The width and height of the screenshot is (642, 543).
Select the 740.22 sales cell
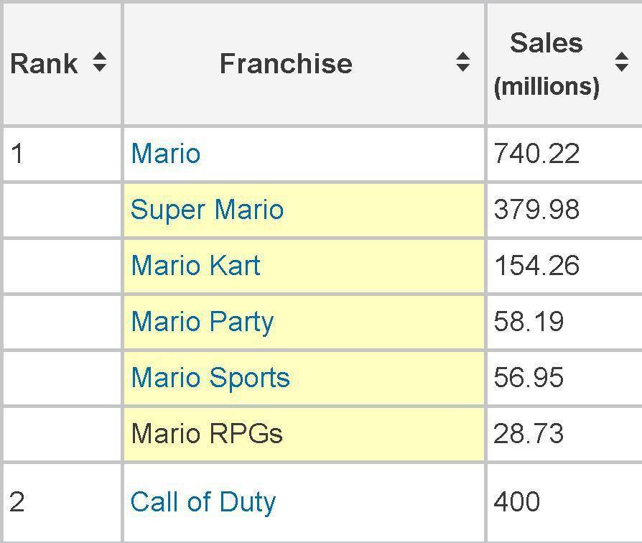[564, 154]
